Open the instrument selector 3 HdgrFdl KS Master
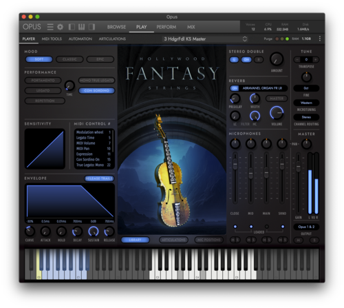This screenshot has height=308, width=344. coord(205,39)
